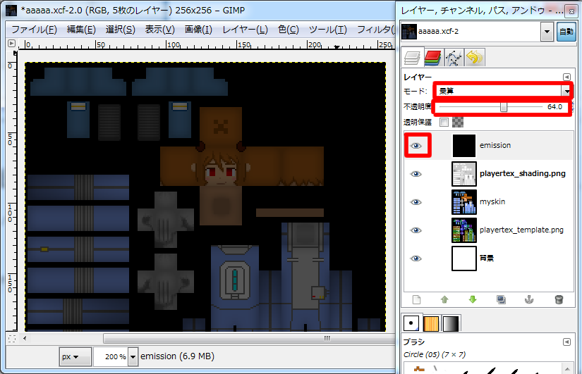
Task: Click the horizontal canvas scrollbar
Action: click(249, 338)
